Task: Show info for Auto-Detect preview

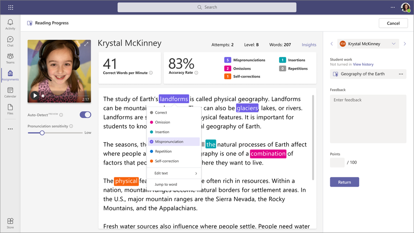Action: point(61,115)
